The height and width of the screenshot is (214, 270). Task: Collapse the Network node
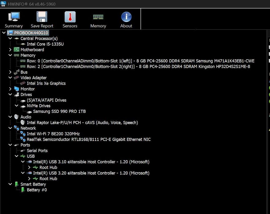point(10,128)
